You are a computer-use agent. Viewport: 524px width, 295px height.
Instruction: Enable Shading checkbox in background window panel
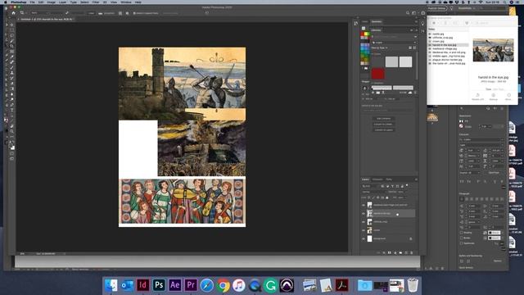462,233
